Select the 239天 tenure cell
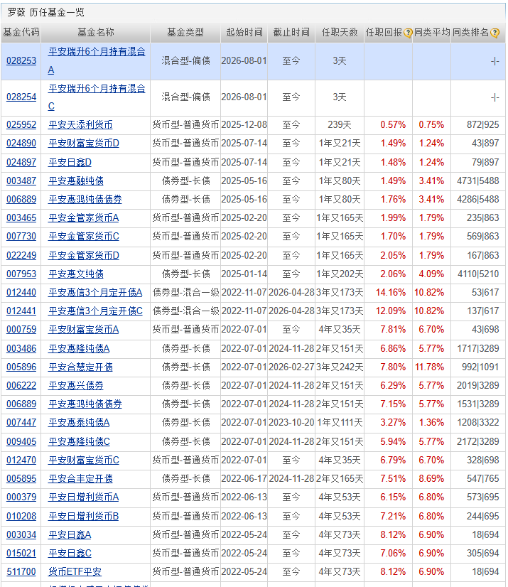 click(340, 124)
